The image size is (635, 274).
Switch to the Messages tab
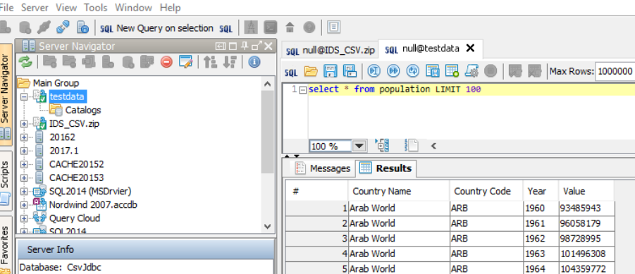tap(322, 168)
